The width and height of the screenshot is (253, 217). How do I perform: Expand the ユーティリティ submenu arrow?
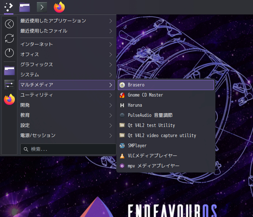click(x=111, y=95)
